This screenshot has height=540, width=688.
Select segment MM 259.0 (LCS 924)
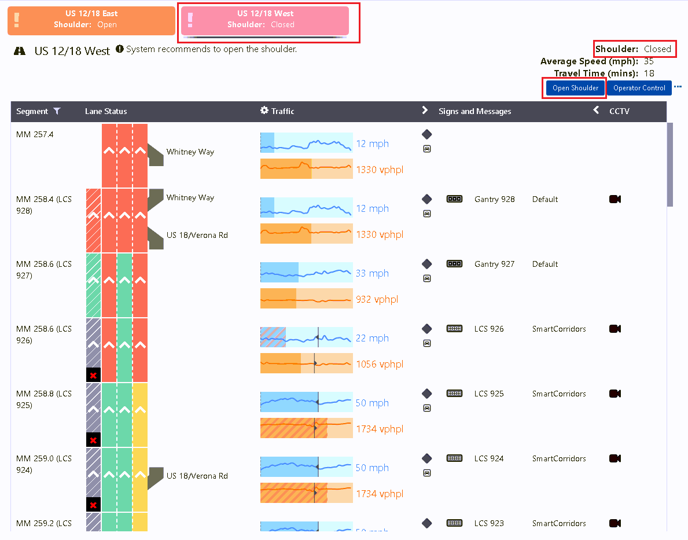[44, 464]
